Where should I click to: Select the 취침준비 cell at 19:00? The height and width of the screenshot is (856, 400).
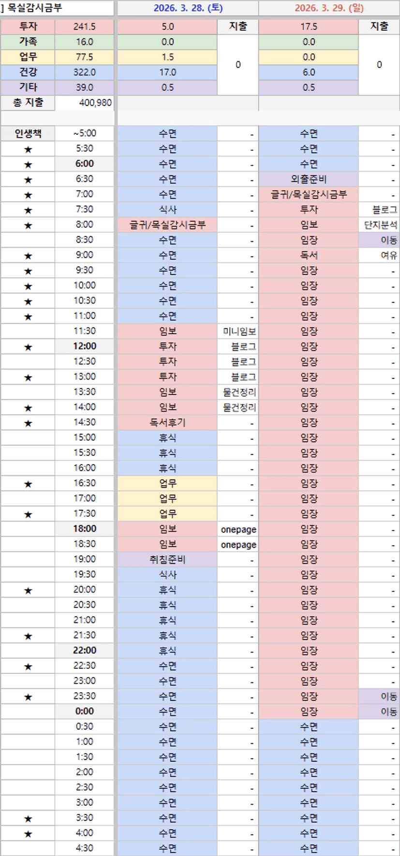pos(167,560)
